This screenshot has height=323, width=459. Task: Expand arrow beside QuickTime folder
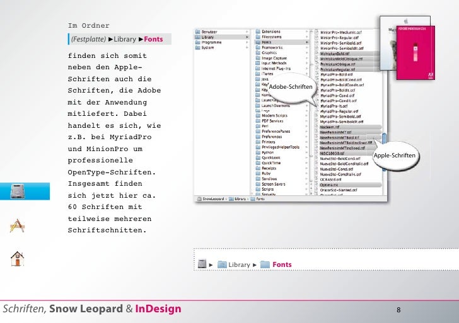coord(307,163)
